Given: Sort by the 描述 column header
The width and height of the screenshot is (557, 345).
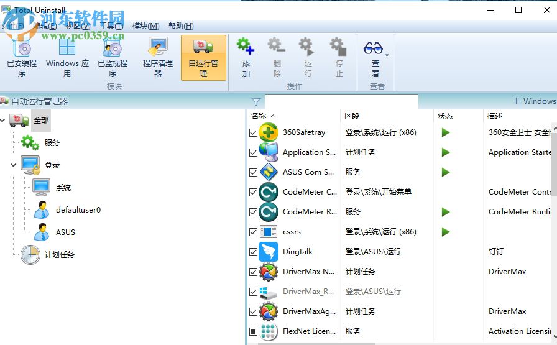Looking at the screenshot, I should (x=494, y=116).
